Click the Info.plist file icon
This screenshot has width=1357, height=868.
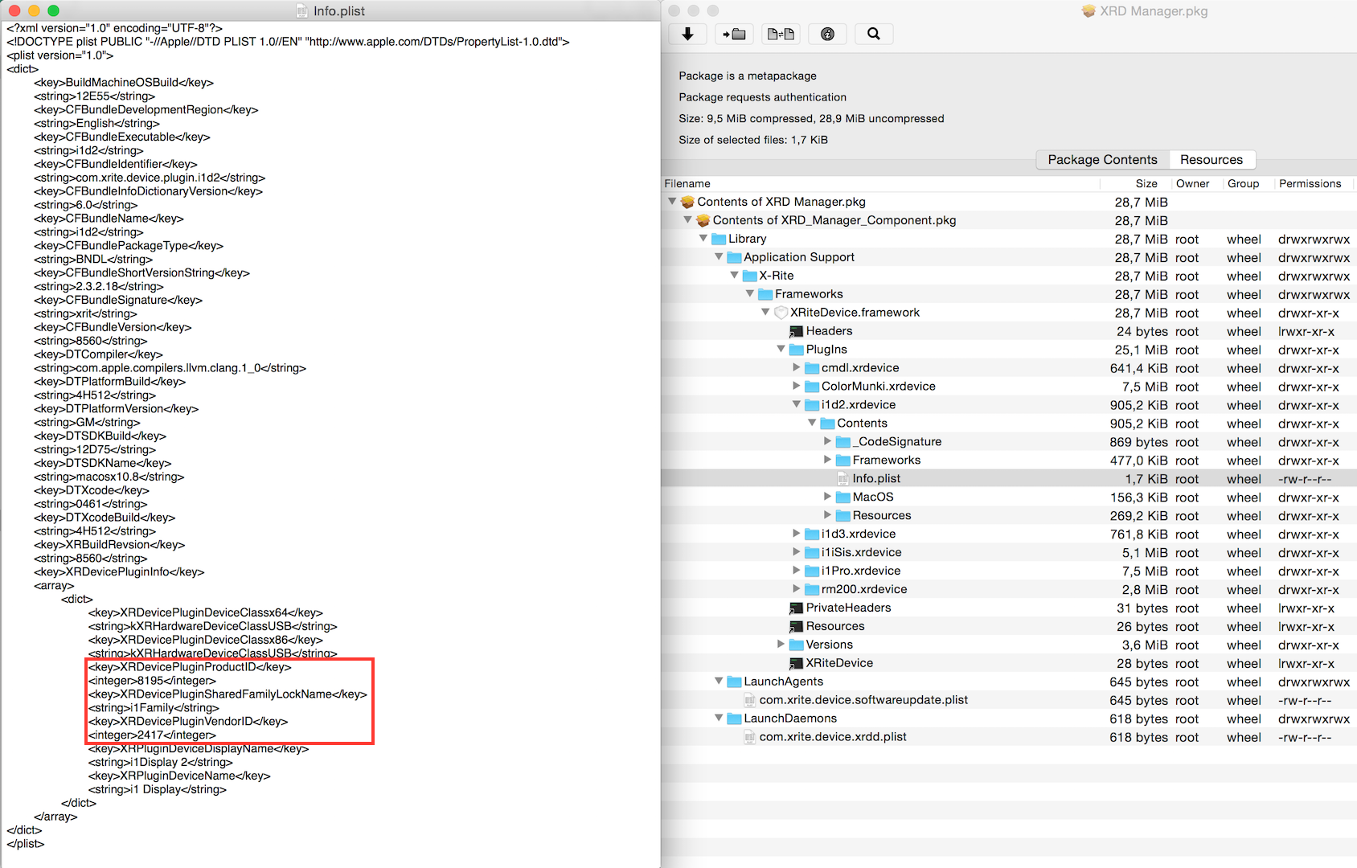[843, 479]
